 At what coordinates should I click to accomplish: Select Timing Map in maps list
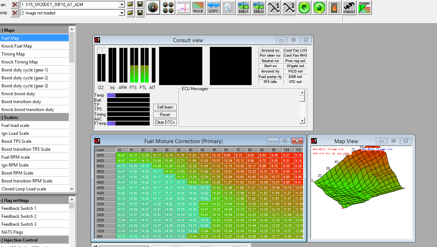coord(13,54)
